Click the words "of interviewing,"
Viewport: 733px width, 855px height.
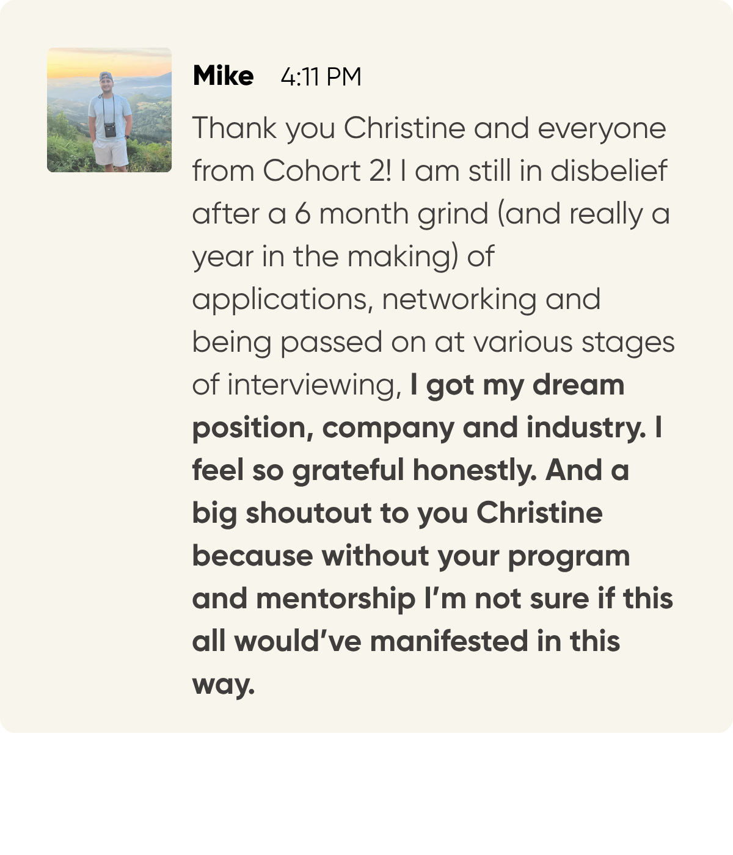pos(296,385)
